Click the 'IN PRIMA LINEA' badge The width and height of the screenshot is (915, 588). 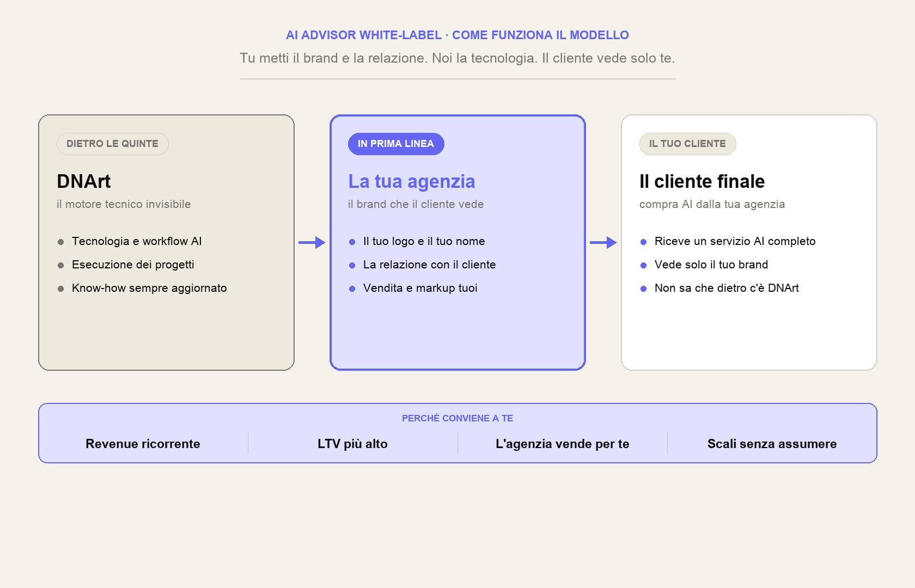[396, 144]
